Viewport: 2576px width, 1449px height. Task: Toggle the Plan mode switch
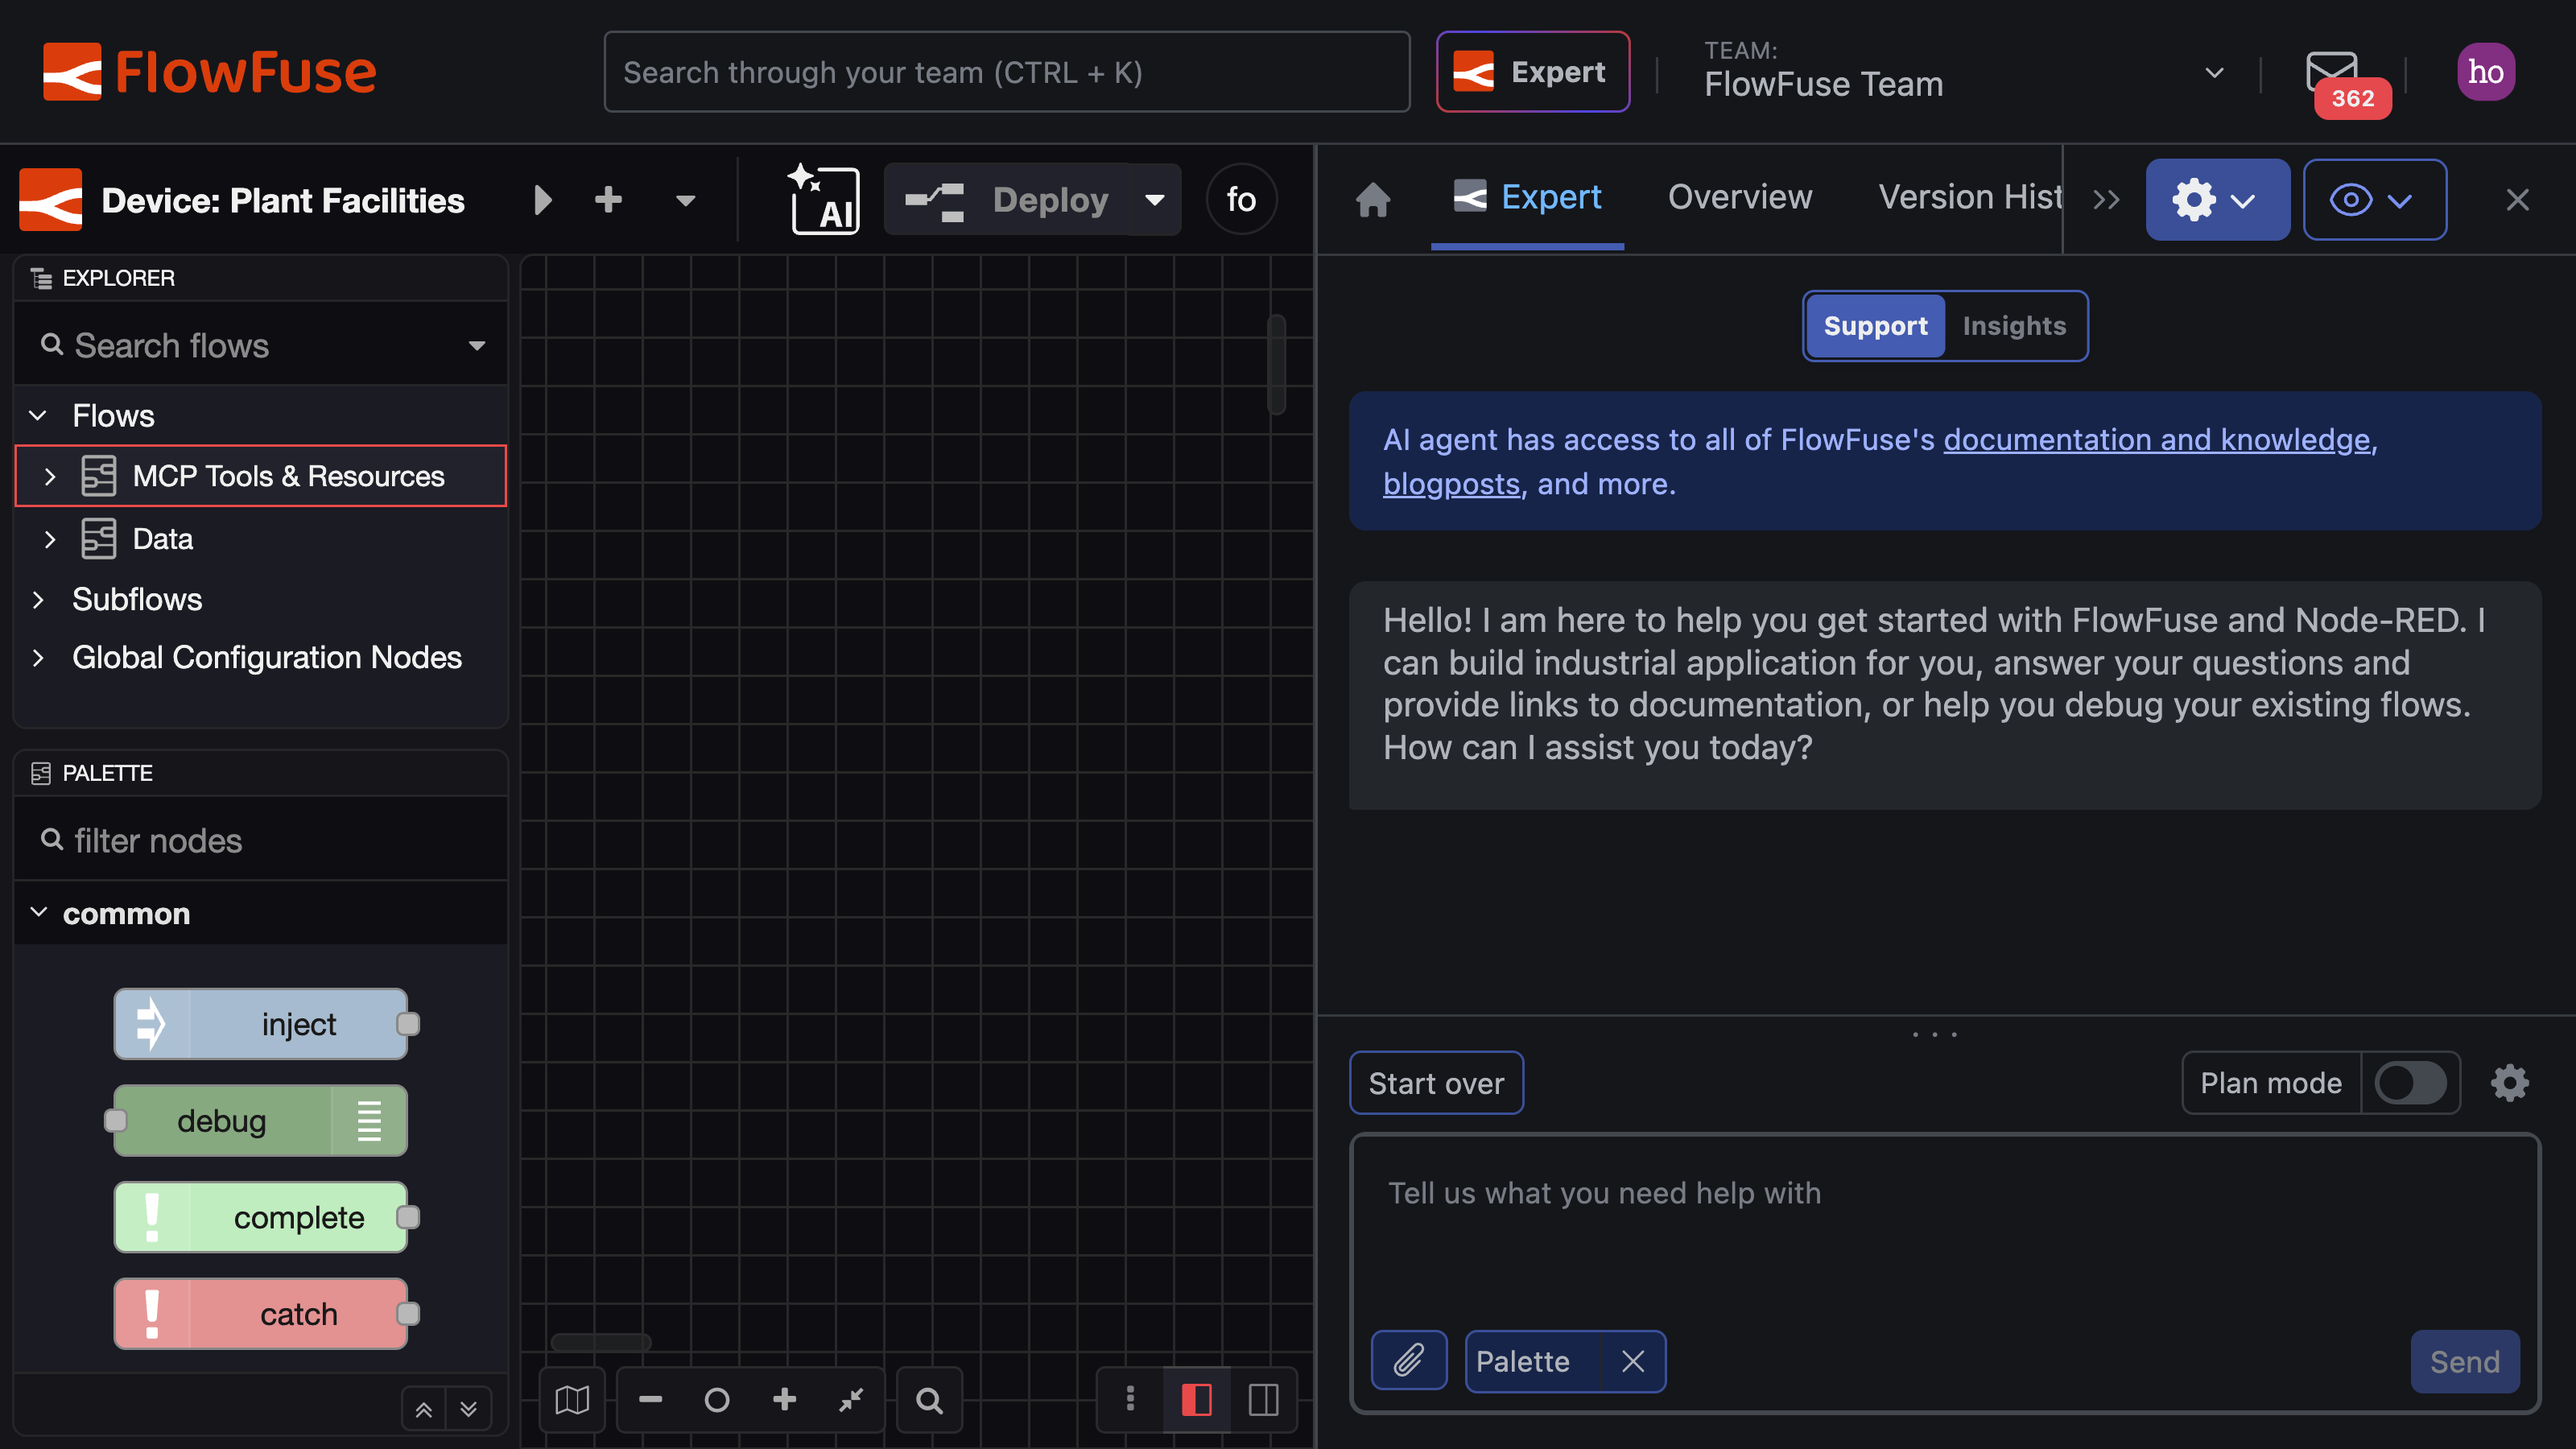click(2411, 1083)
